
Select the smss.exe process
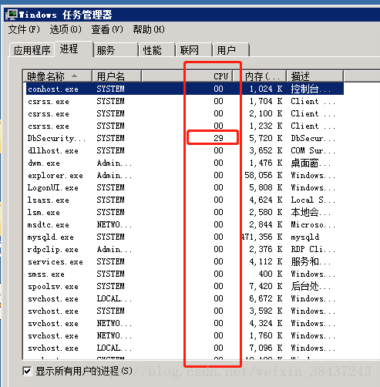pos(185,274)
